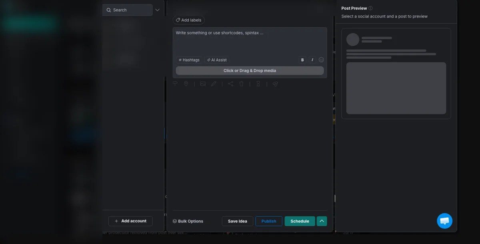Toggle italic text formatting
The image size is (480, 244).
pyautogui.click(x=312, y=60)
